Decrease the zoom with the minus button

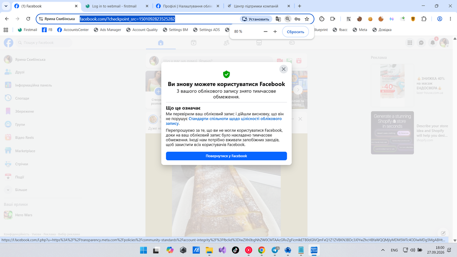pyautogui.click(x=265, y=32)
